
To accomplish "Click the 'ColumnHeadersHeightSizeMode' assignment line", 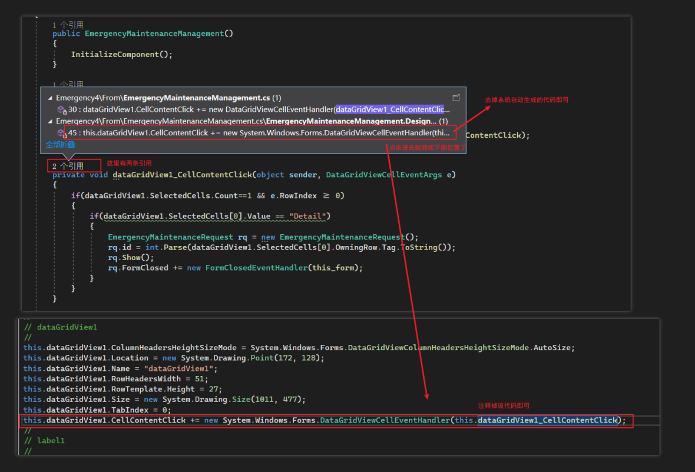I will click(299, 348).
